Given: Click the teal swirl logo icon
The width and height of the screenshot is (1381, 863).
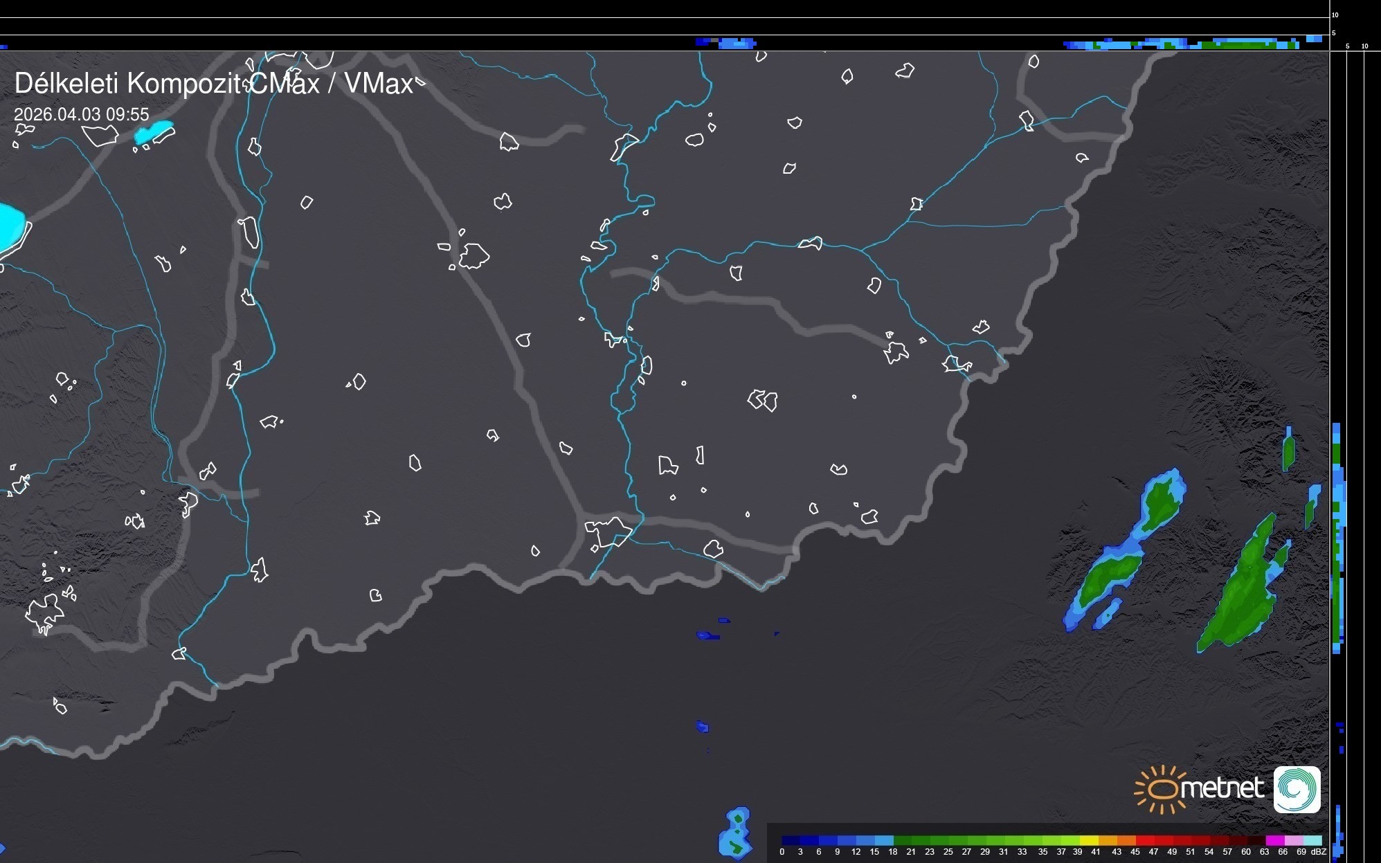Looking at the screenshot, I should pyautogui.click(x=1297, y=789).
